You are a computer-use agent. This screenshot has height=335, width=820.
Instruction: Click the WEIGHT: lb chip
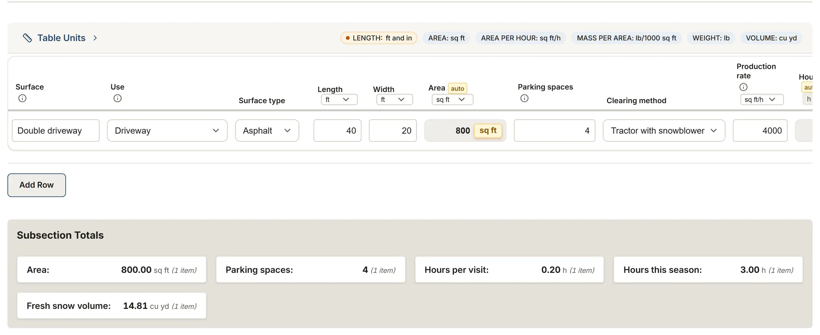click(x=711, y=38)
